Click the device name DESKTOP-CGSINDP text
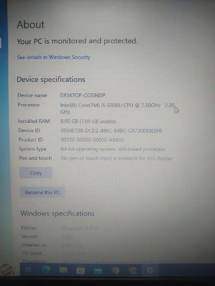This screenshot has height=286, width=215. coord(83,95)
